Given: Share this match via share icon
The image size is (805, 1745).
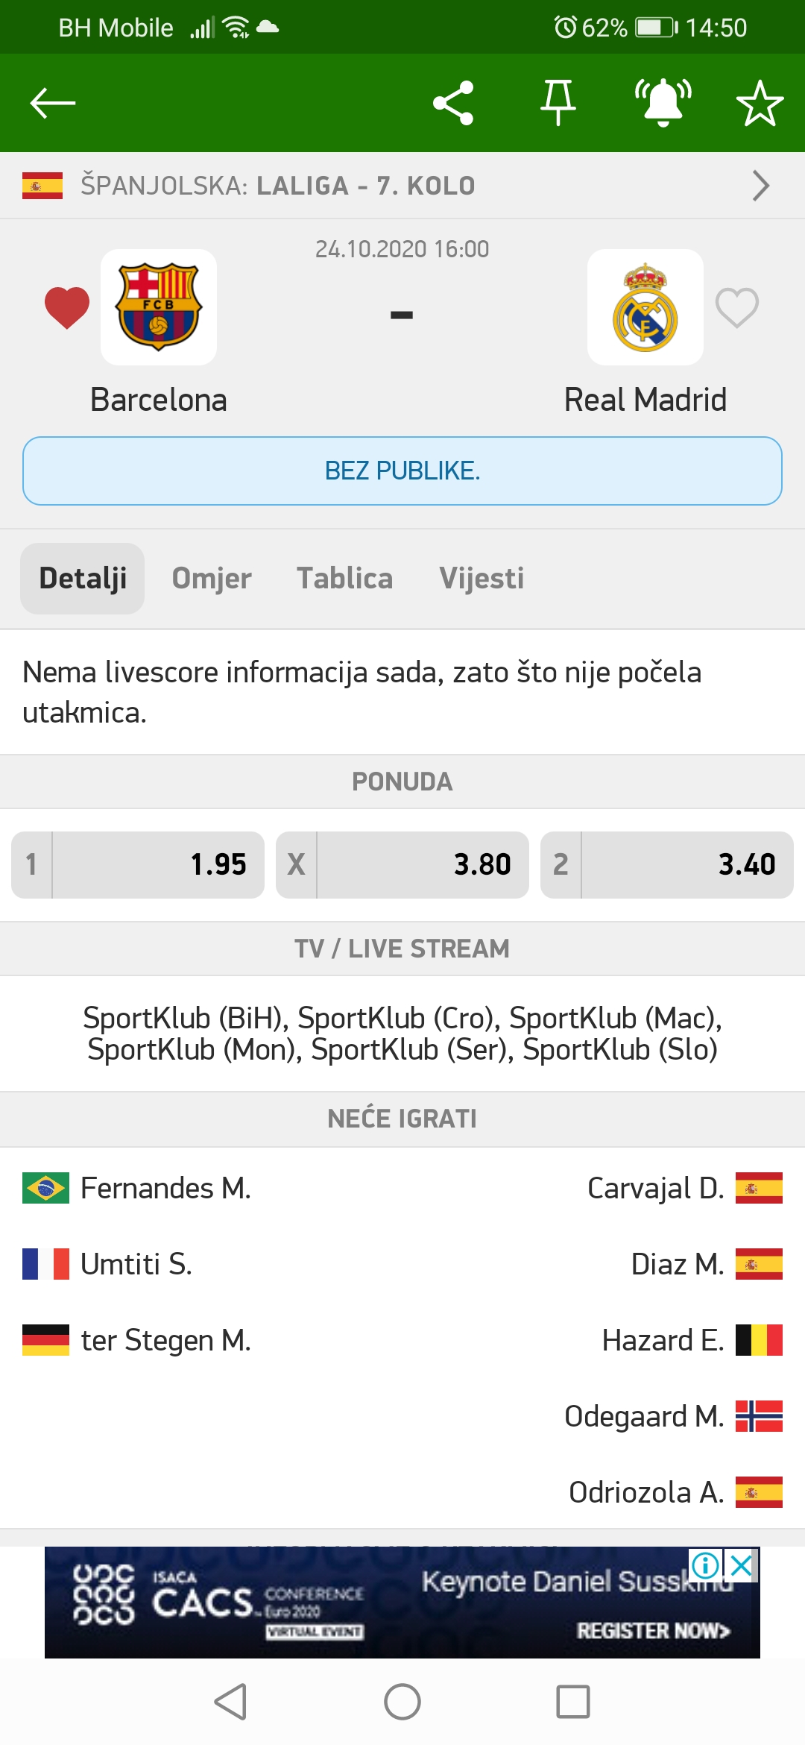Looking at the screenshot, I should tap(453, 103).
